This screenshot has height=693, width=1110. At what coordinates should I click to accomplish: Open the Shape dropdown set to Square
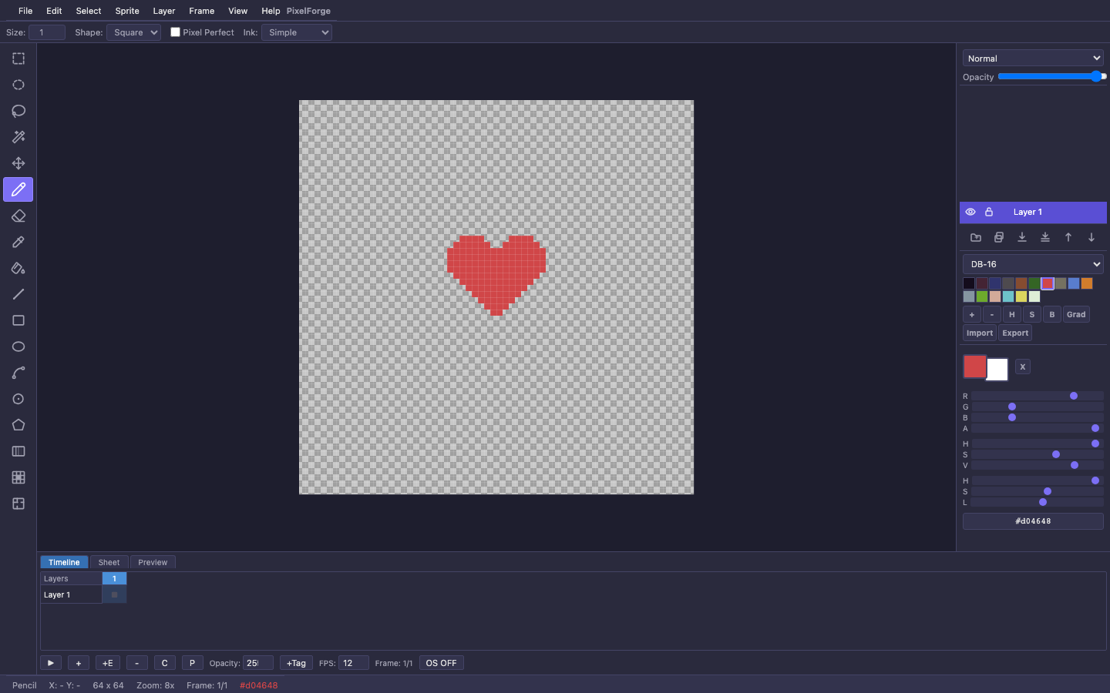133,32
